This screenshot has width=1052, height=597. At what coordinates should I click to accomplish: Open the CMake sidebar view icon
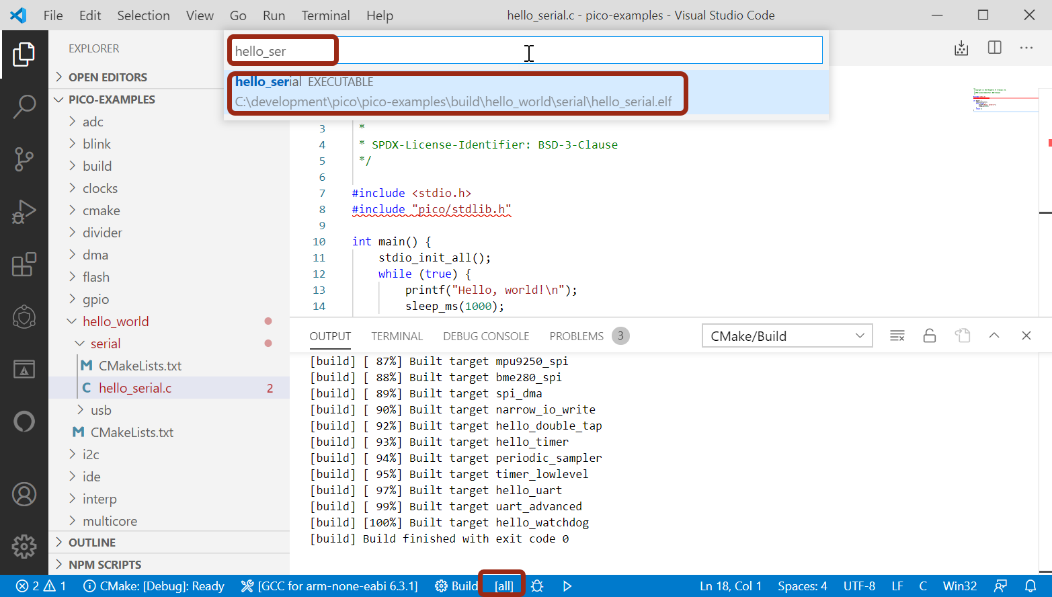click(24, 317)
